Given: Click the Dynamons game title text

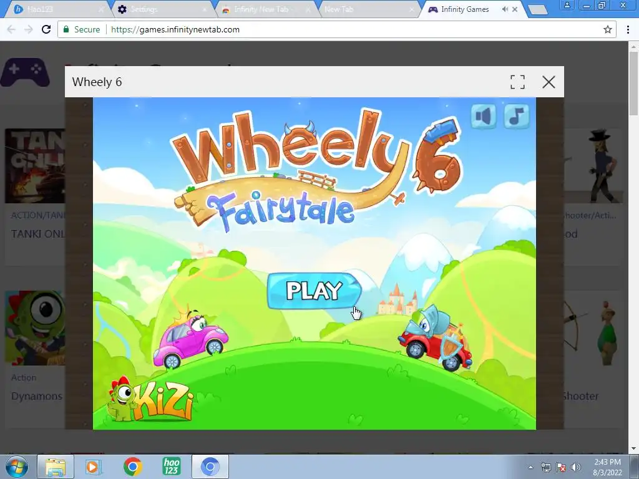Looking at the screenshot, I should tap(37, 396).
